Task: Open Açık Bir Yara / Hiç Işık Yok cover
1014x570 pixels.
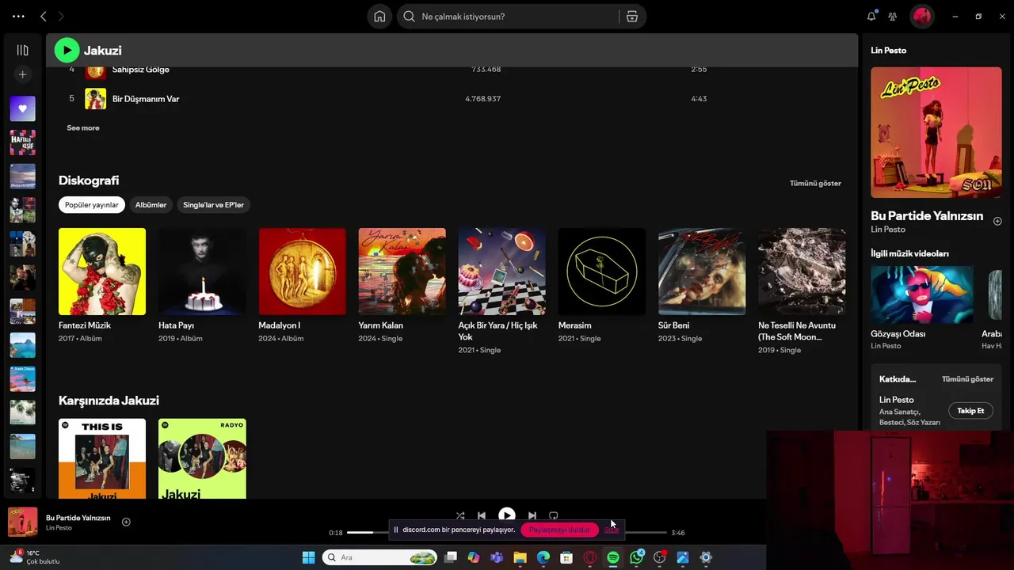Action: [x=501, y=272]
